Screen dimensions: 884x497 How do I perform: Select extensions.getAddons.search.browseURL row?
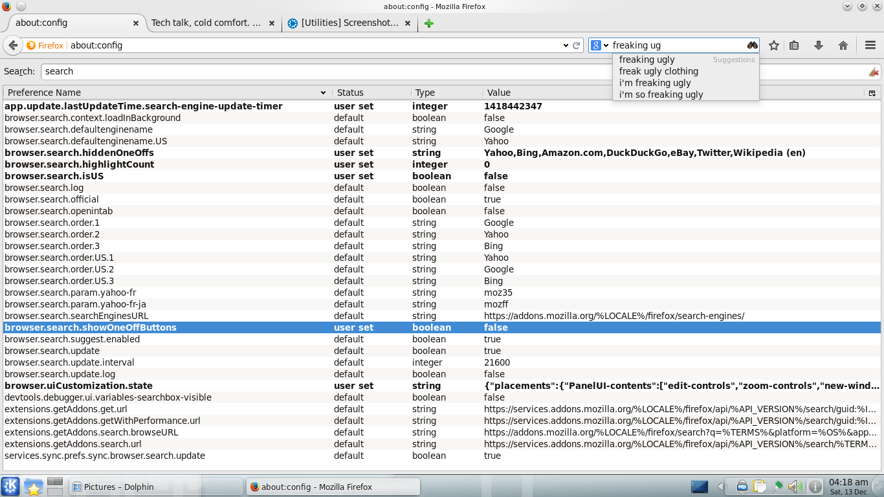442,432
